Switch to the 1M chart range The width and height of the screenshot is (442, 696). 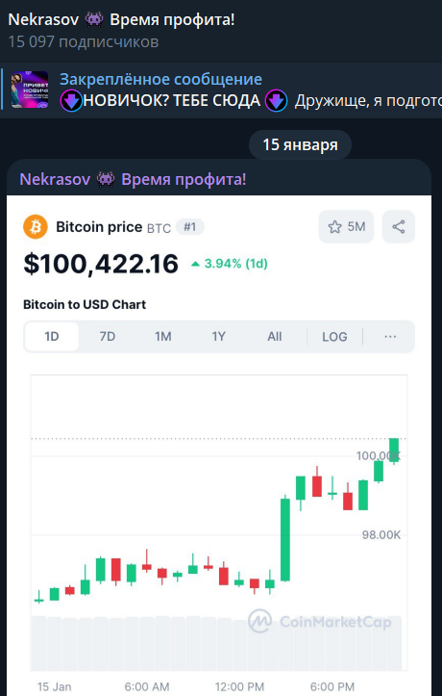[163, 337]
